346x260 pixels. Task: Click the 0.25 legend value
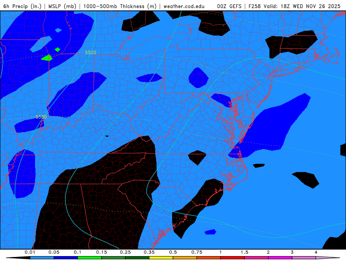[125, 252]
